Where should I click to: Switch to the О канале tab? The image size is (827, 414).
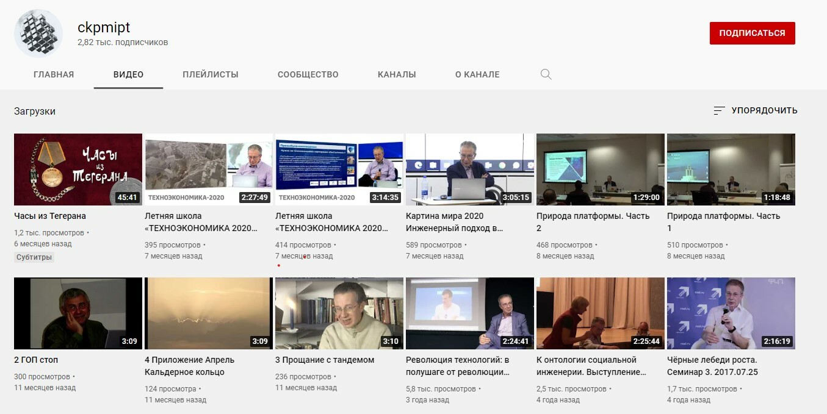point(477,74)
